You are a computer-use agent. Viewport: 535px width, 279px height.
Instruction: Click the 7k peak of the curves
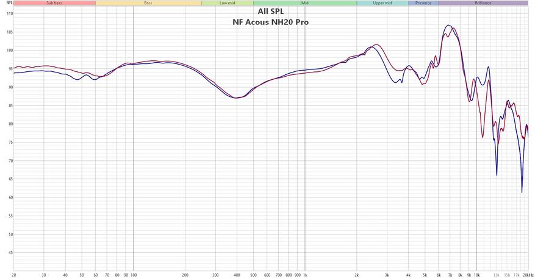click(449, 26)
